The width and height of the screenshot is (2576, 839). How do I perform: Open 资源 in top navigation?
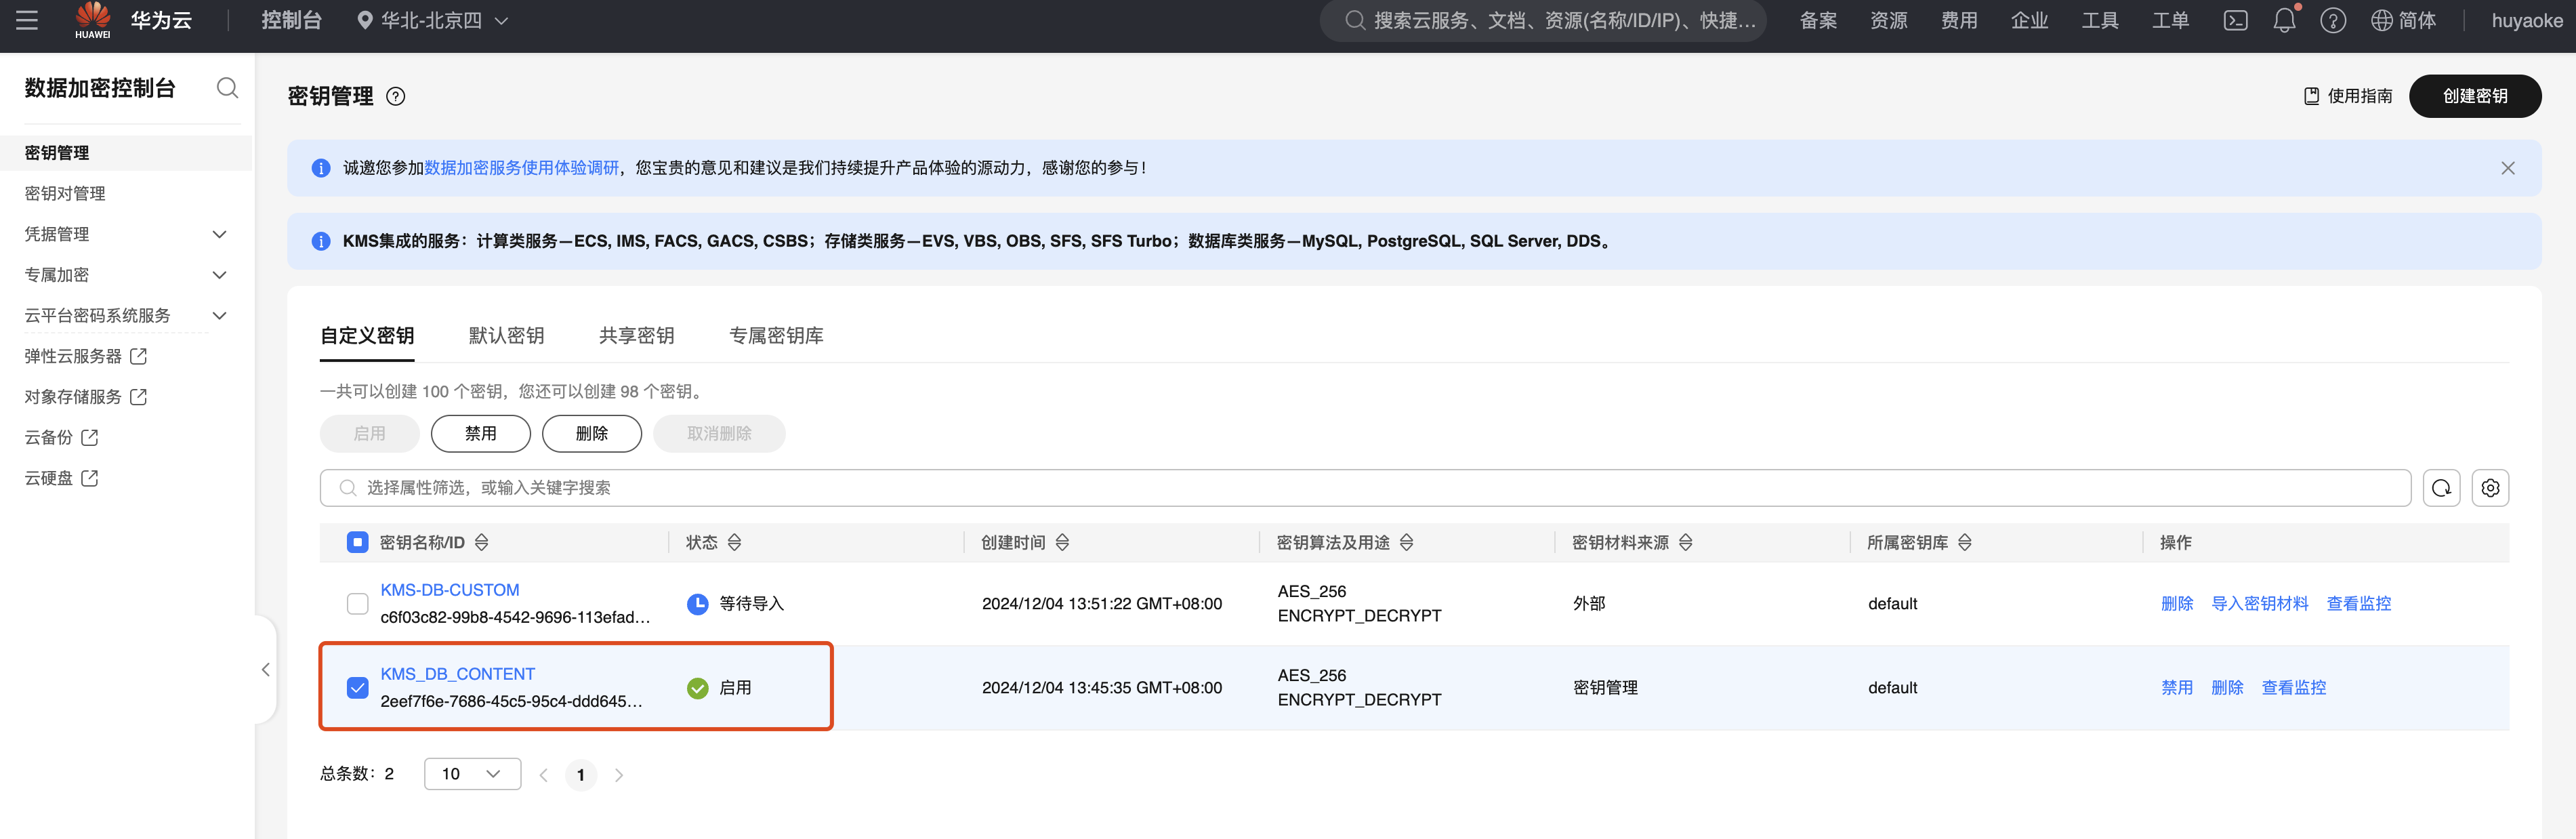[1888, 20]
